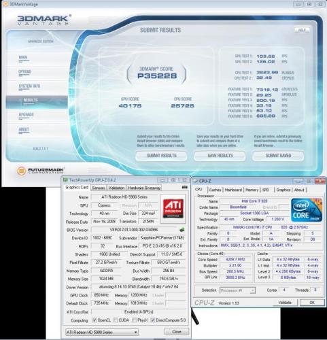The height and width of the screenshot is (340, 327).
Task: Click the Help button in 3DMark Vantage
Action: tap(302, 30)
